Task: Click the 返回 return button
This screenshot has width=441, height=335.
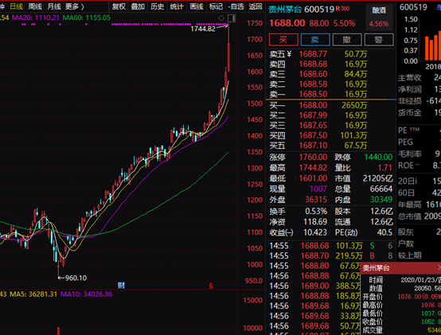Action: point(256,6)
